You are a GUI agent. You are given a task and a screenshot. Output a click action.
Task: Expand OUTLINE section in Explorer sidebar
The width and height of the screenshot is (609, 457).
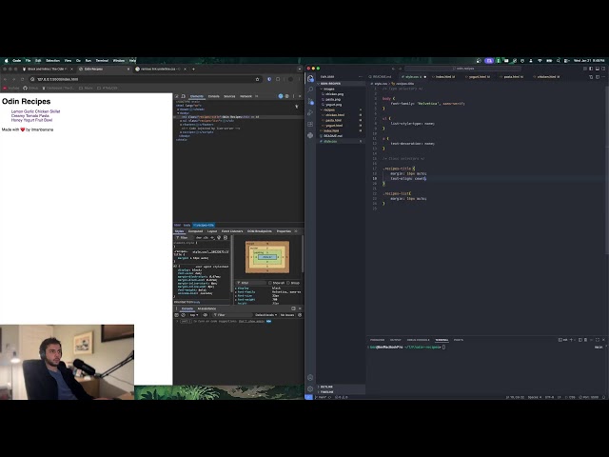point(341,387)
